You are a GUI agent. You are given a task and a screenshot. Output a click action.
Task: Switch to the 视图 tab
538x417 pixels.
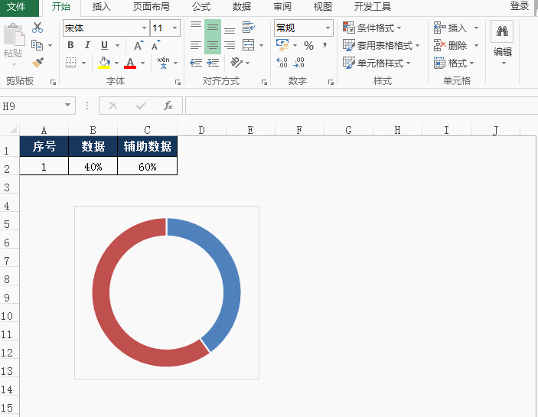tap(322, 7)
